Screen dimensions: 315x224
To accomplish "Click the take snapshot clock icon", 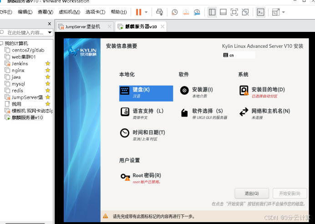I will point(175,12).
